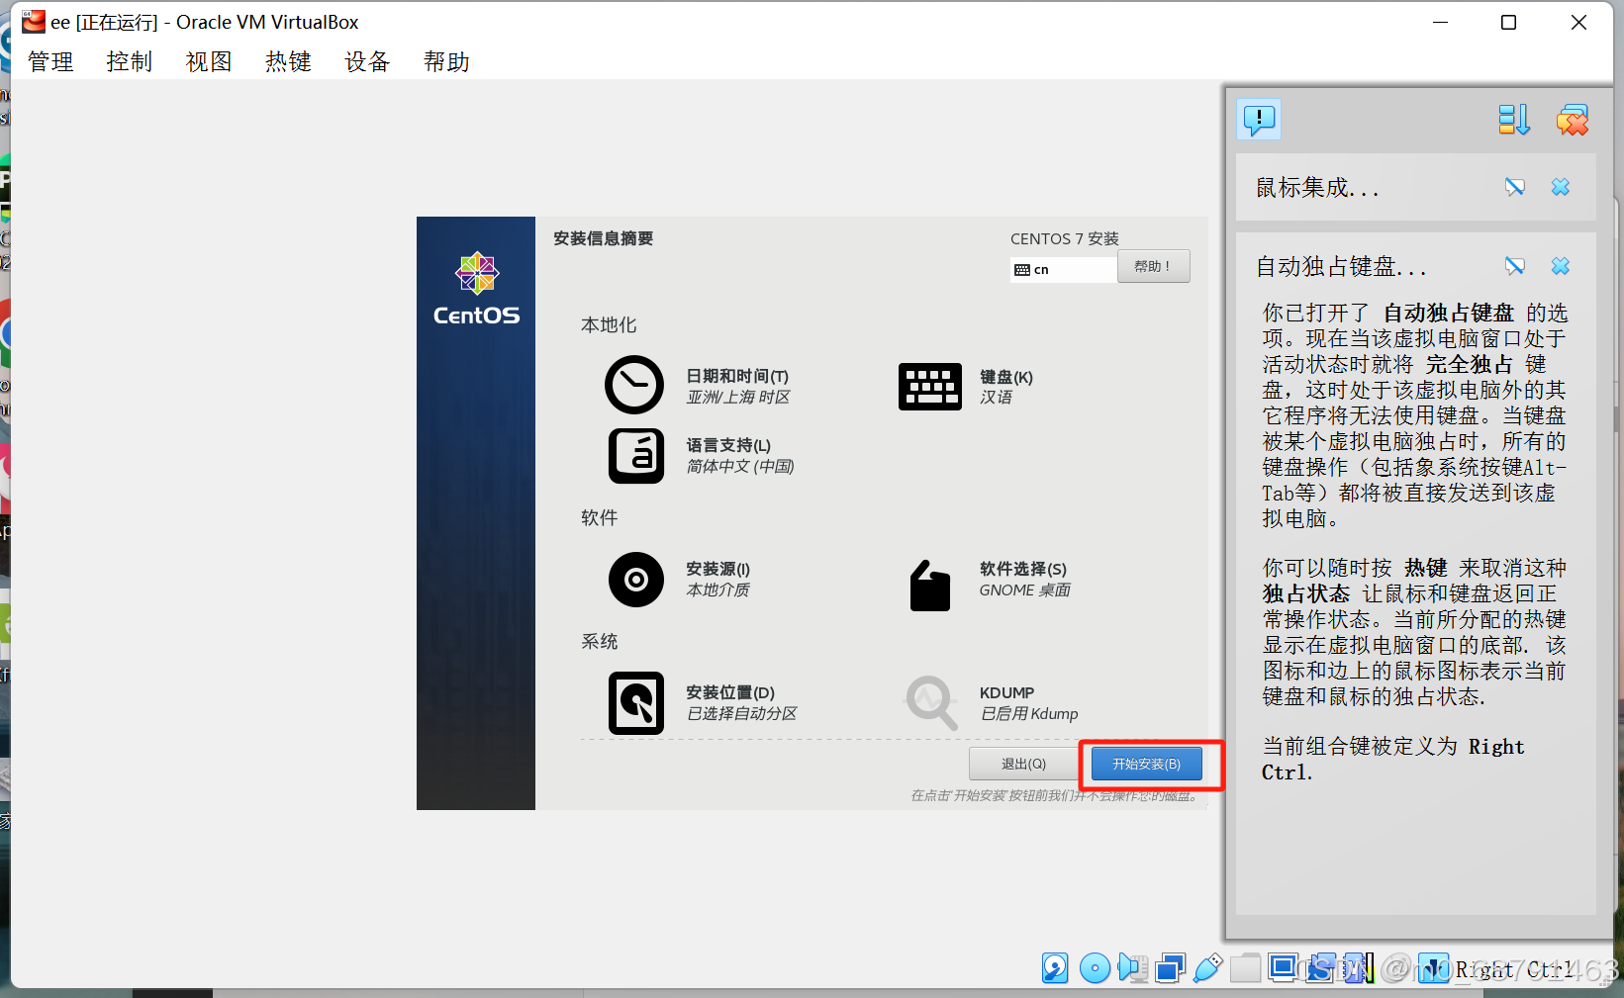Click the remove all notifications icon

point(1573,120)
